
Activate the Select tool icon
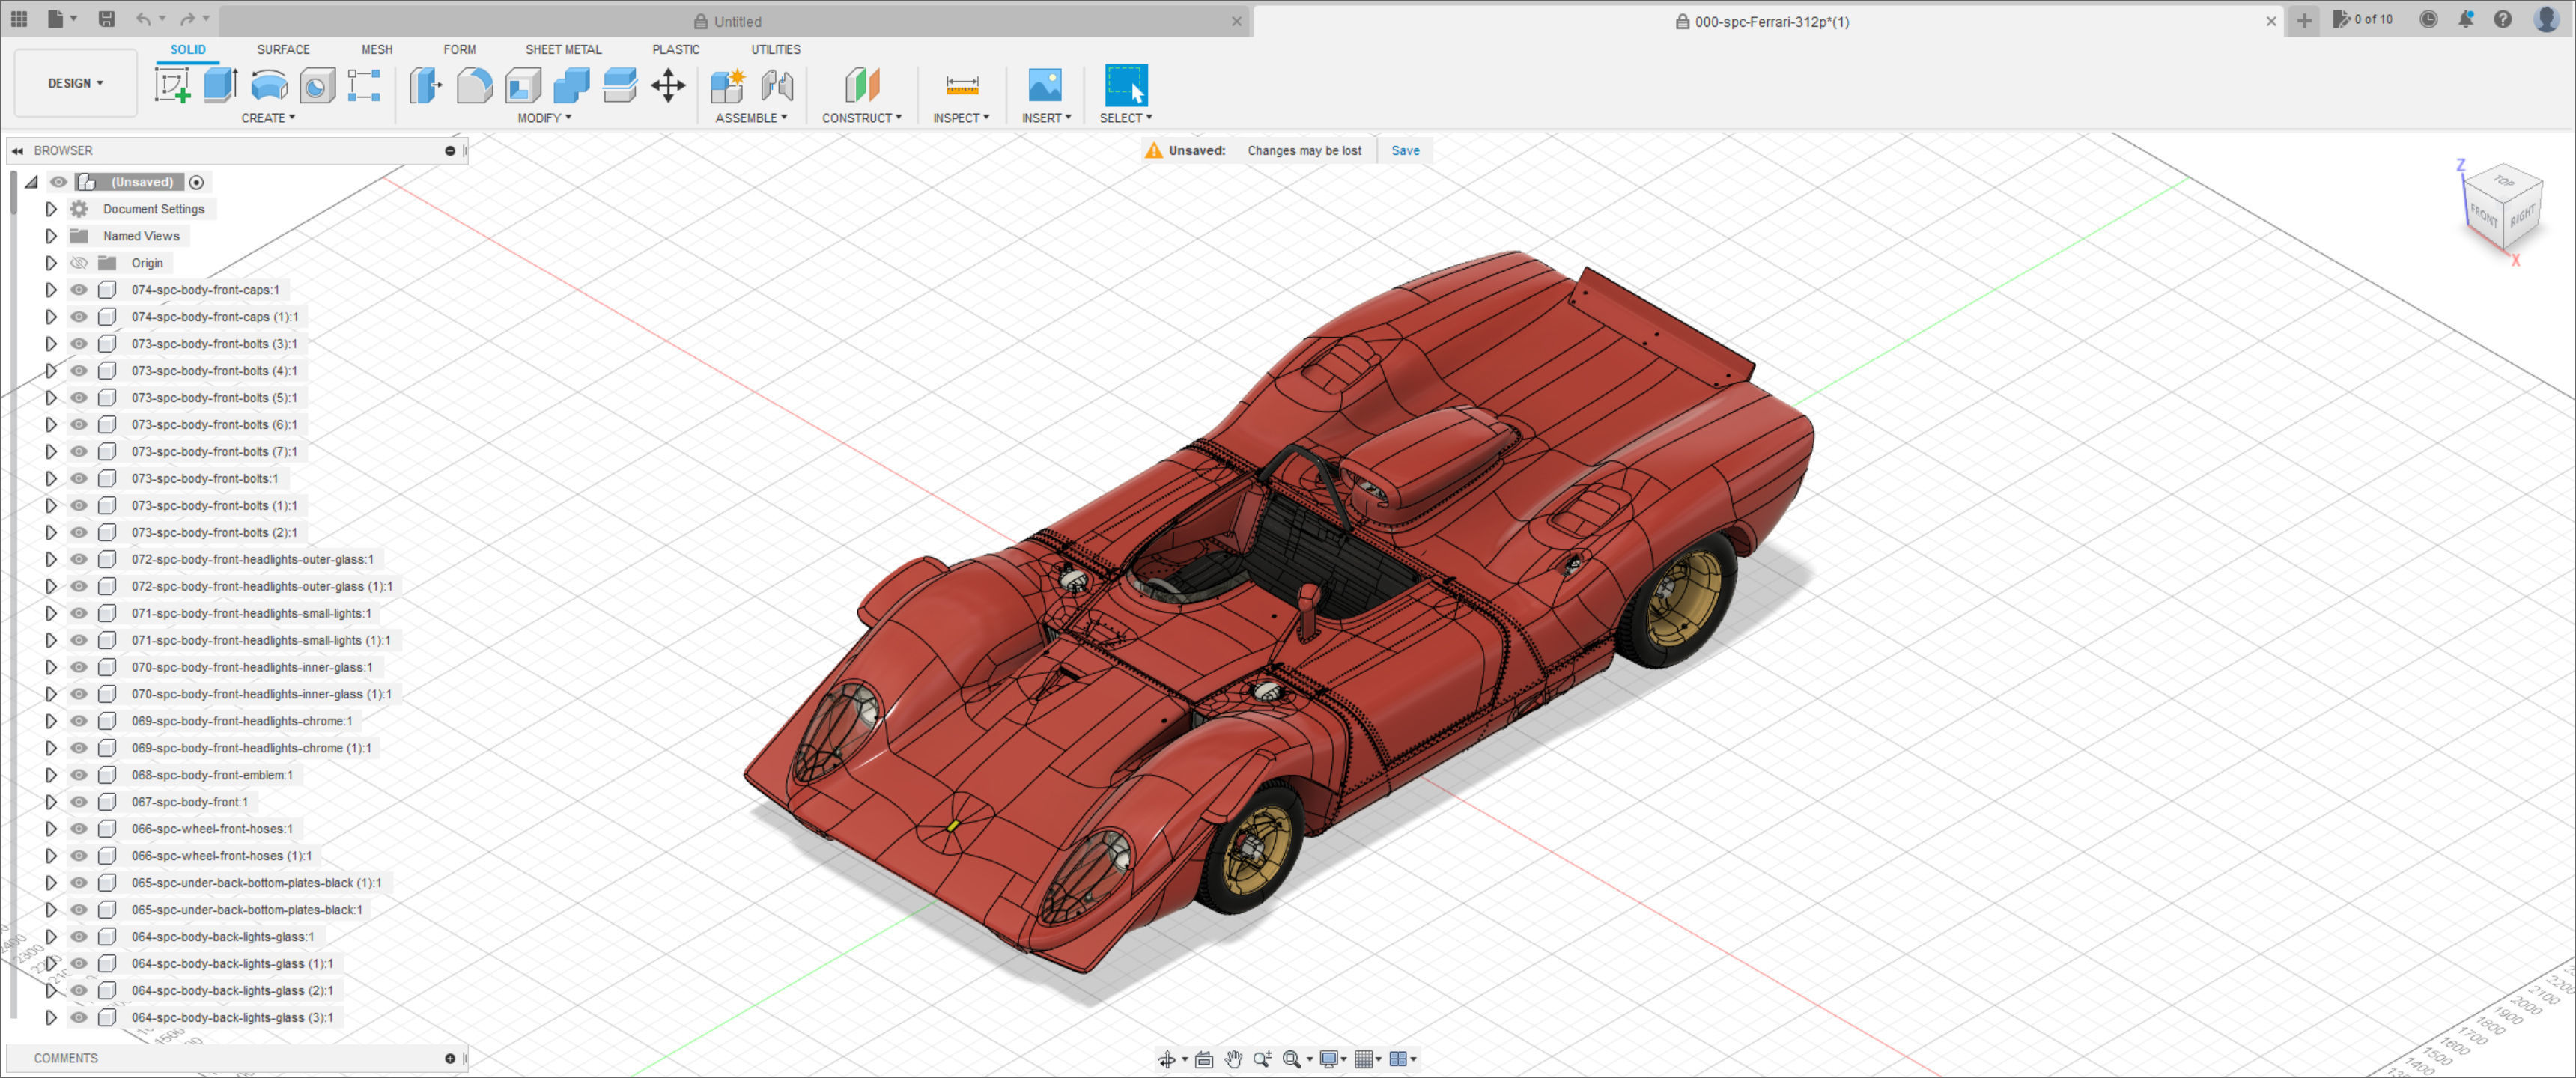(x=1126, y=85)
